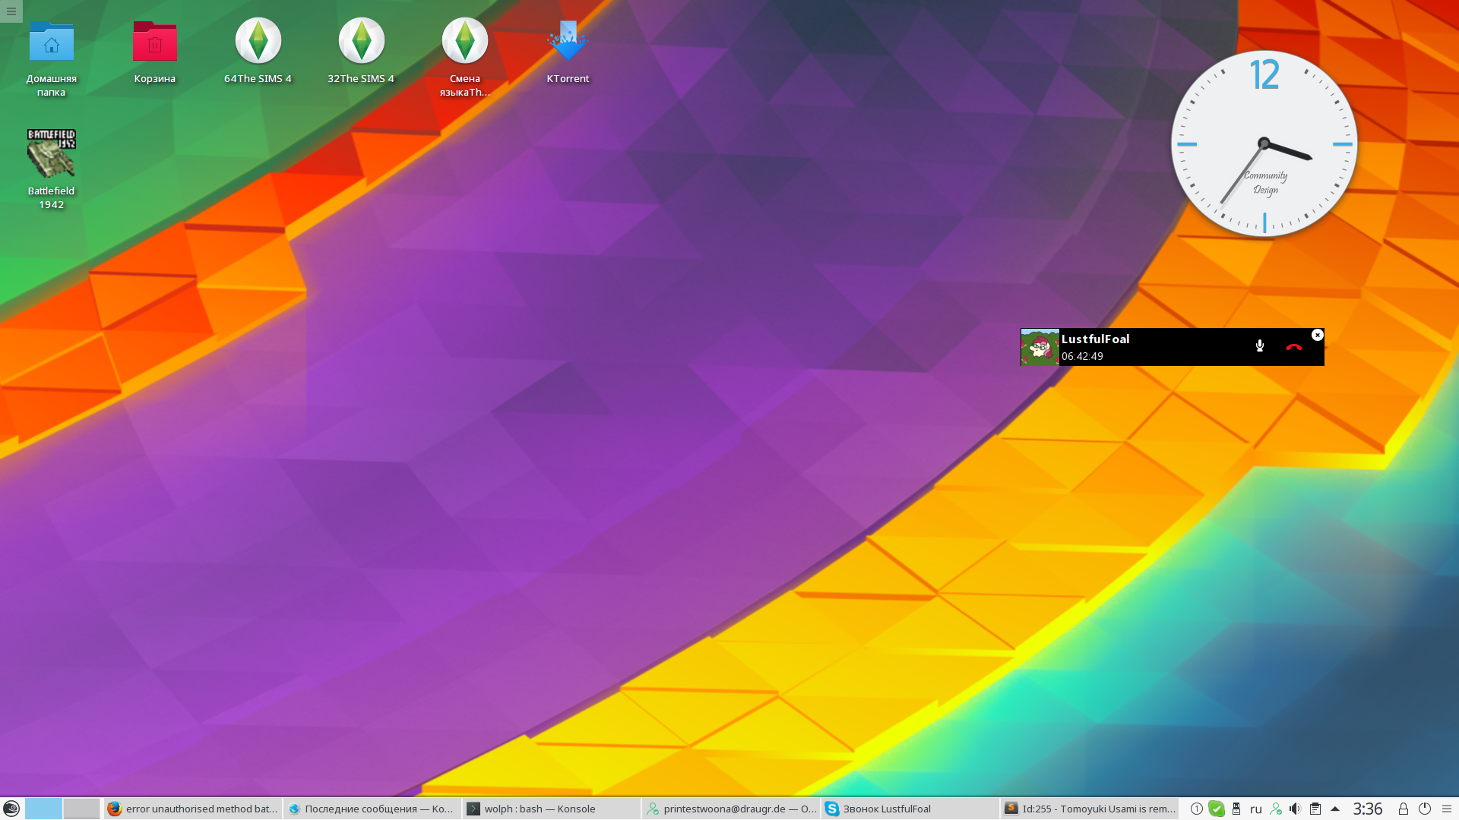Screen dimensions: 1459x820
Task: Click LustfulFoal's avatar in the call widget
Action: (1040, 347)
